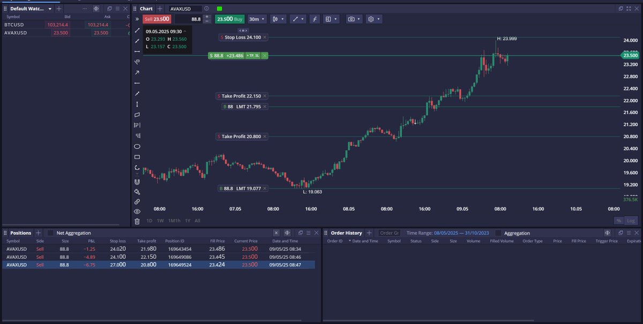
Task: Click the linking icon in watchlist header
Action: pyautogui.click(x=96, y=9)
